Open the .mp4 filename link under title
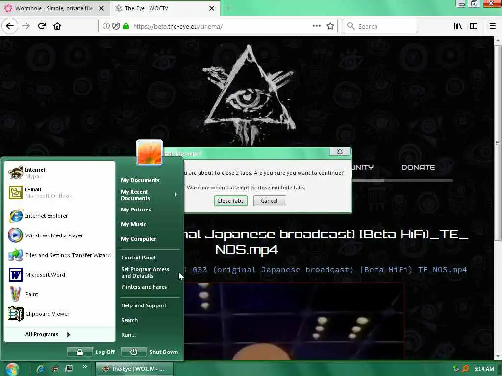The width and height of the screenshot is (502, 376). click(326, 270)
